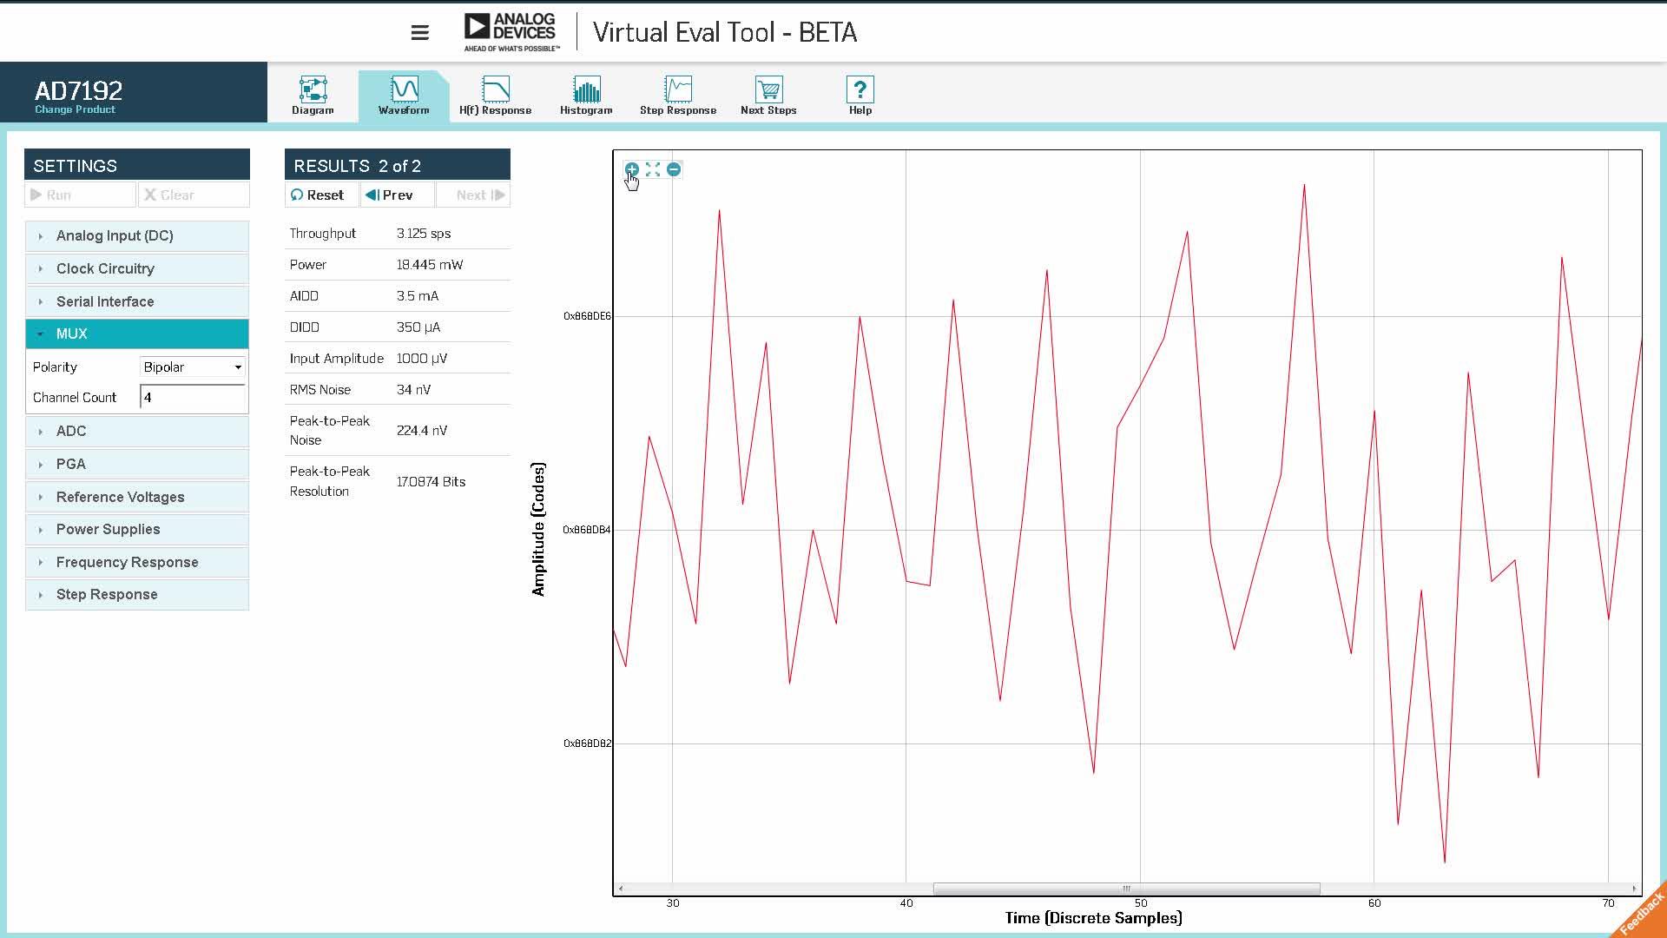Open the Next Steps cart icon
The width and height of the screenshot is (1667, 938).
click(x=768, y=89)
